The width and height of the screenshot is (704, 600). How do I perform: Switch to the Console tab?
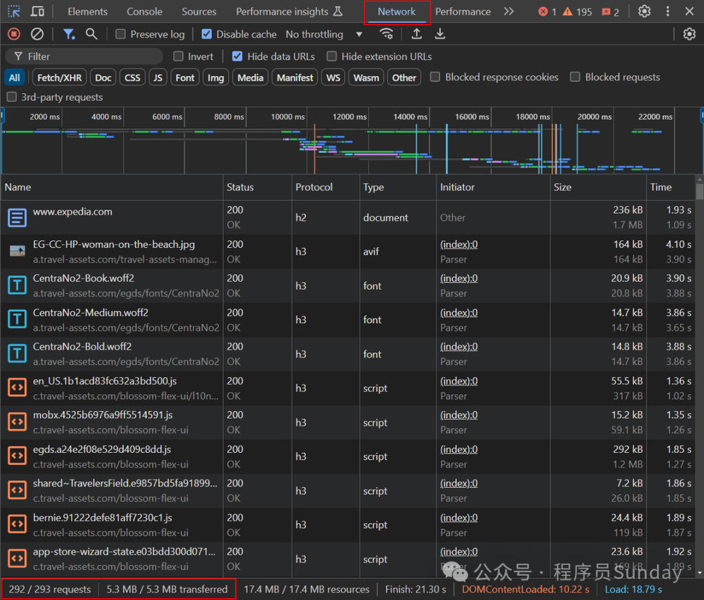click(145, 12)
